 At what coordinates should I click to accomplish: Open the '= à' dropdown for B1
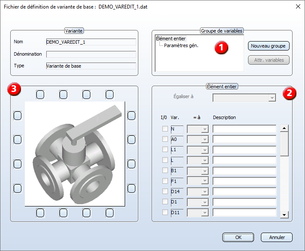click(x=198, y=171)
